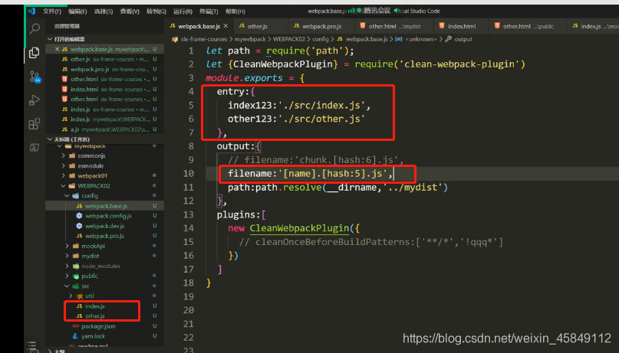619x353 pixels.
Task: Open the Run and Debug view
Action: click(35, 100)
